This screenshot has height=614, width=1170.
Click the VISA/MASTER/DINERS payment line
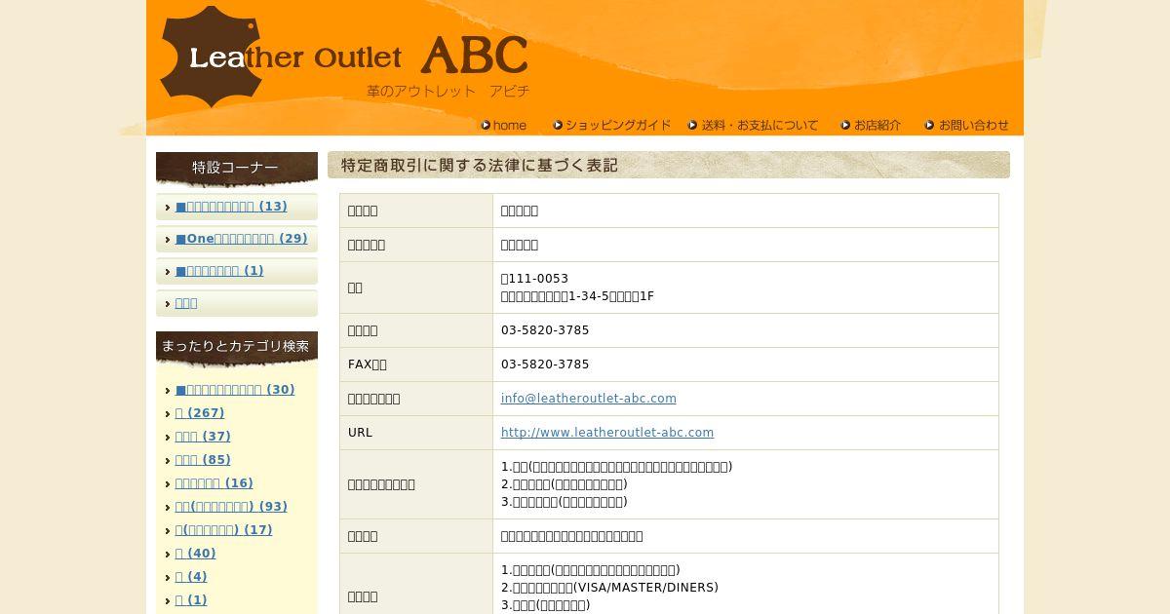609,588
